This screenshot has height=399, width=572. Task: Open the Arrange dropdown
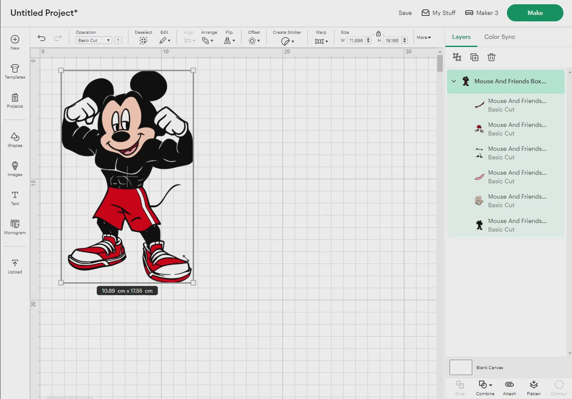click(x=208, y=41)
